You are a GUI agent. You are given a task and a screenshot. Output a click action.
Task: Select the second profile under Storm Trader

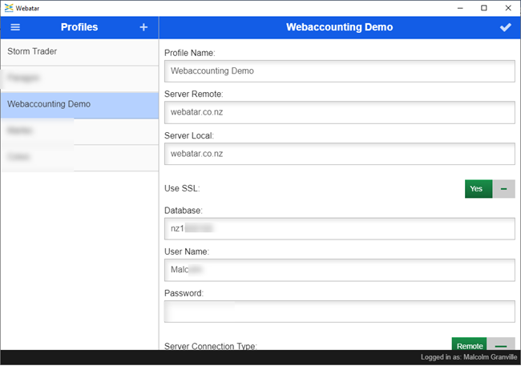pos(79,78)
